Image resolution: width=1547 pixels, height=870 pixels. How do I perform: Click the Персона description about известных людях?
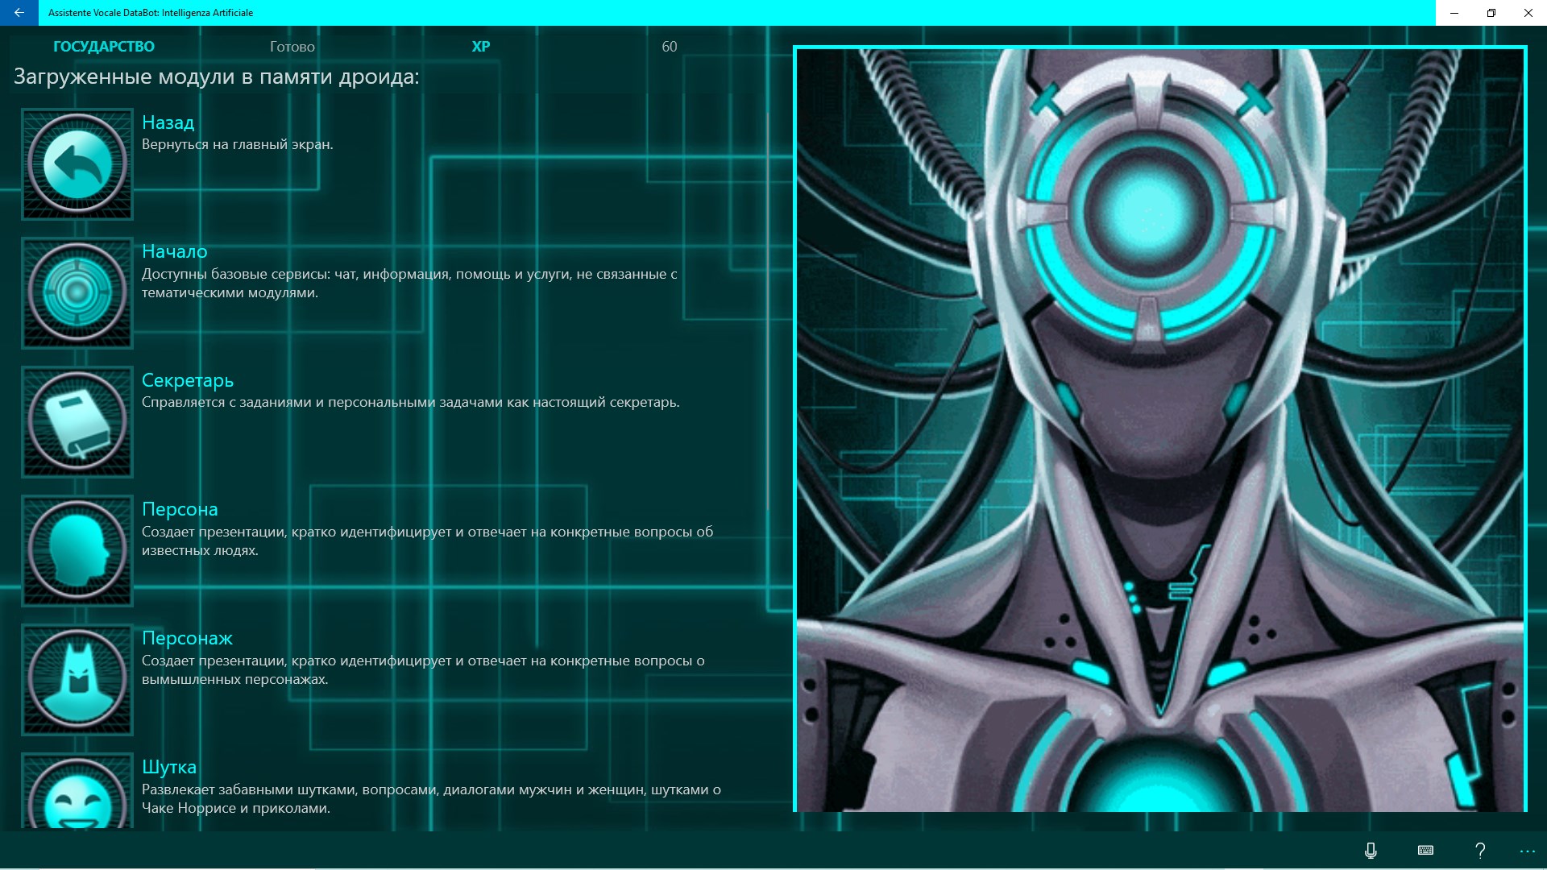427,541
